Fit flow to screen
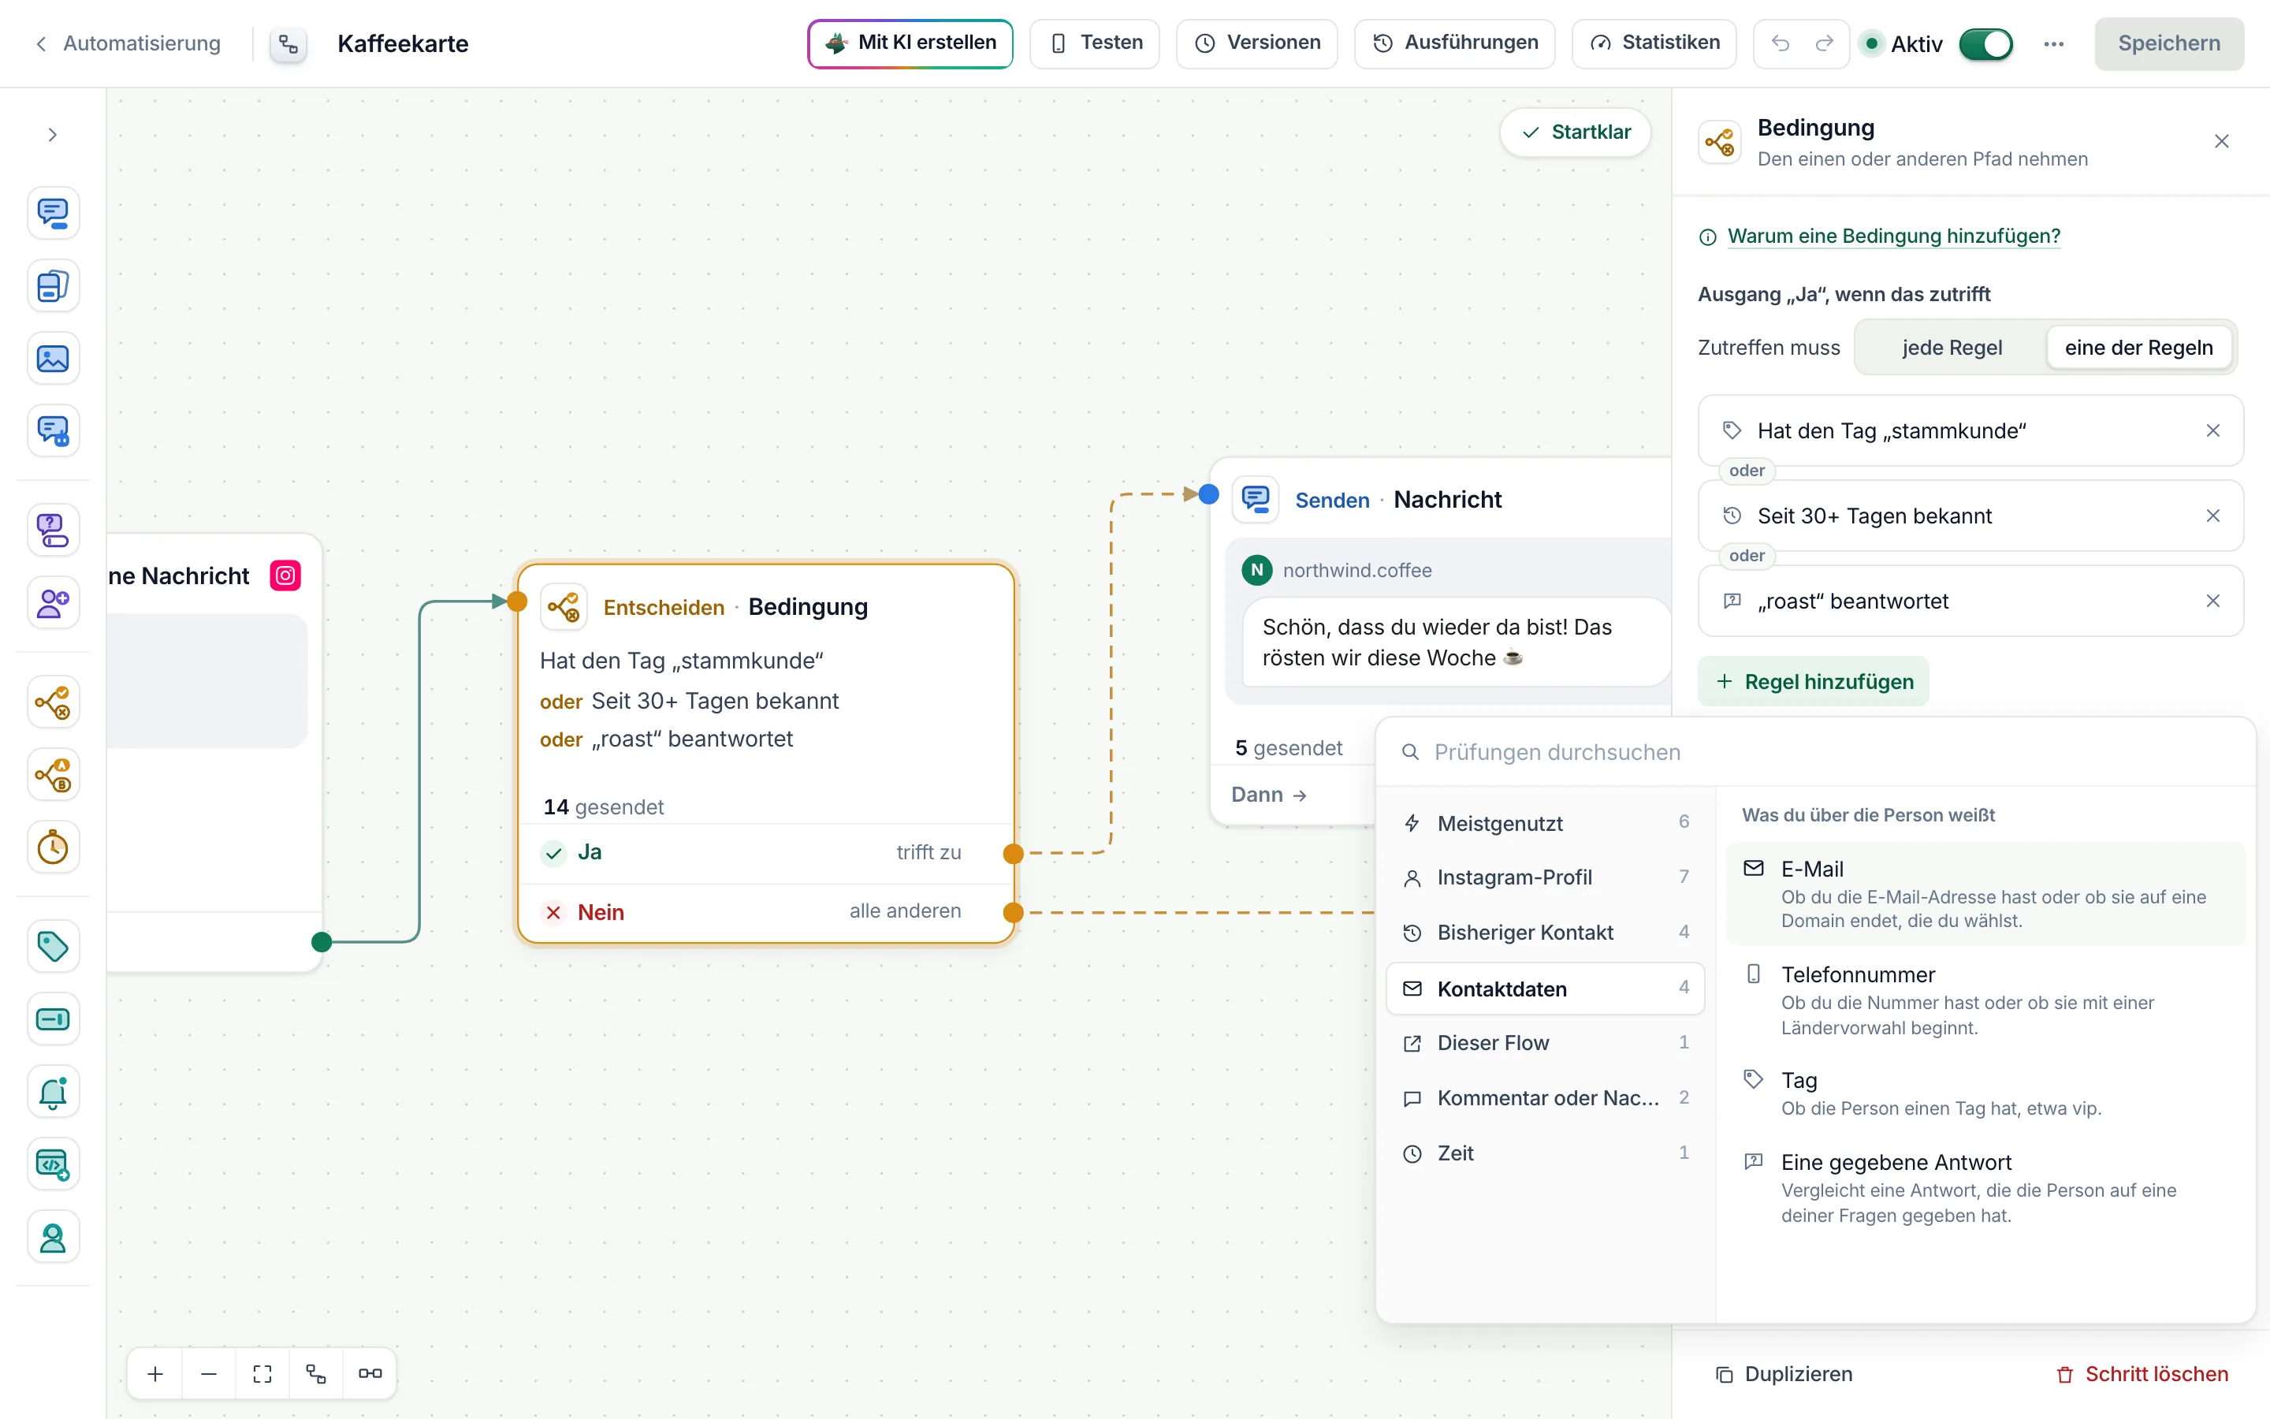This screenshot has width=2270, height=1419. tap(262, 1374)
